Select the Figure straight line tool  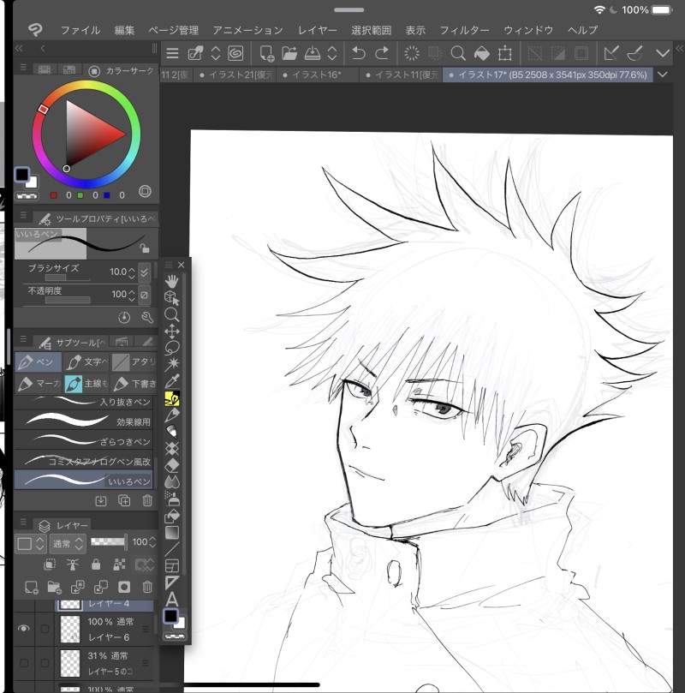pos(172,549)
